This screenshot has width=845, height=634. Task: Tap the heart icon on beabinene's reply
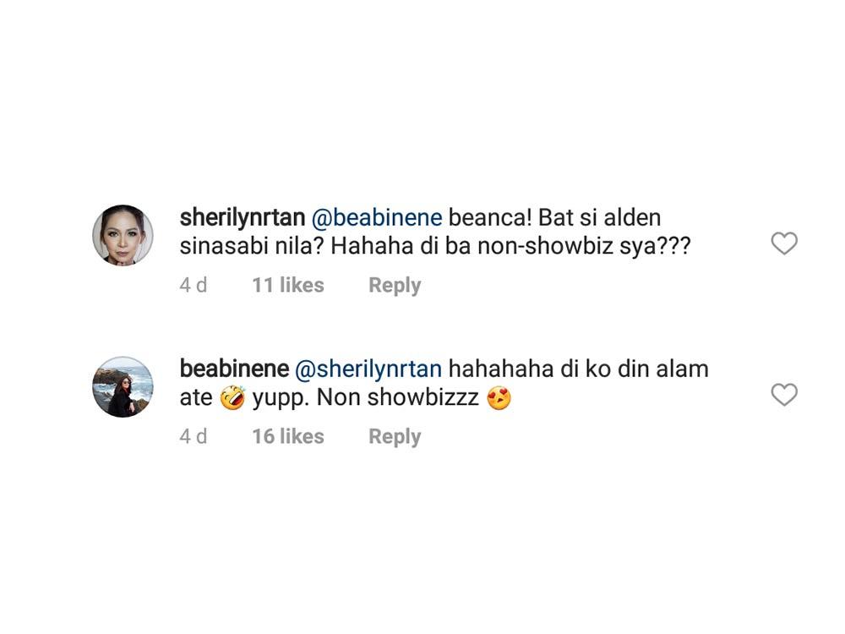784,395
